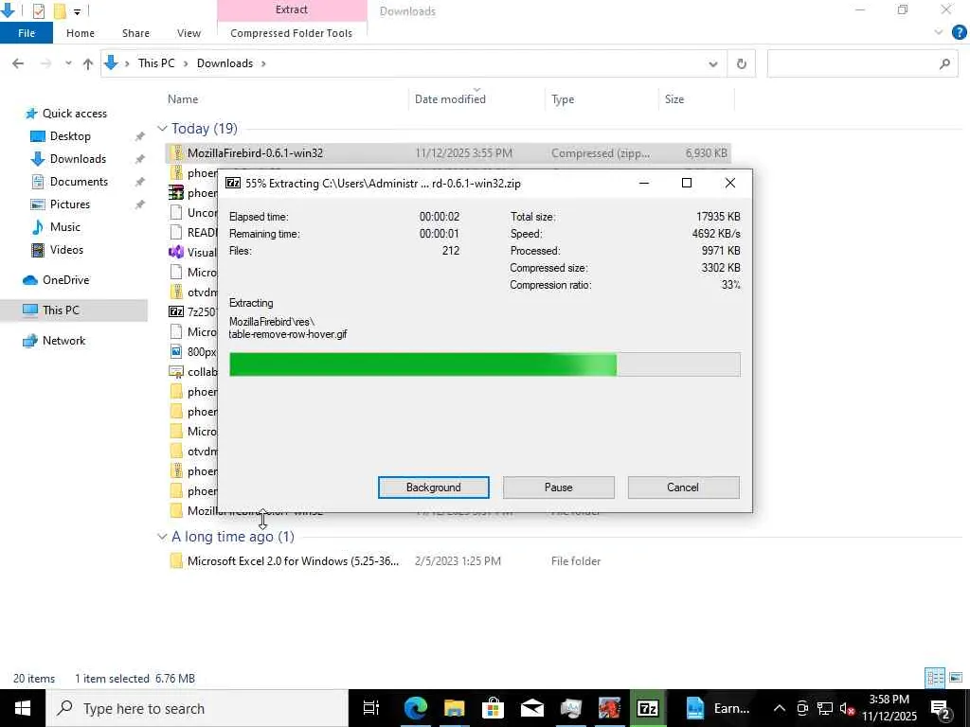Switch to the View ribbon tab

tap(189, 33)
